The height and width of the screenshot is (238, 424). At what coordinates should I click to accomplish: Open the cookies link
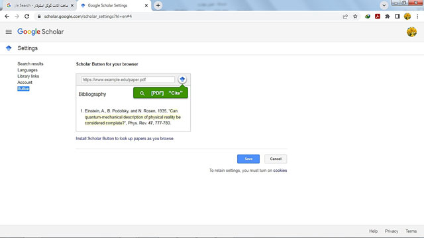(280, 171)
